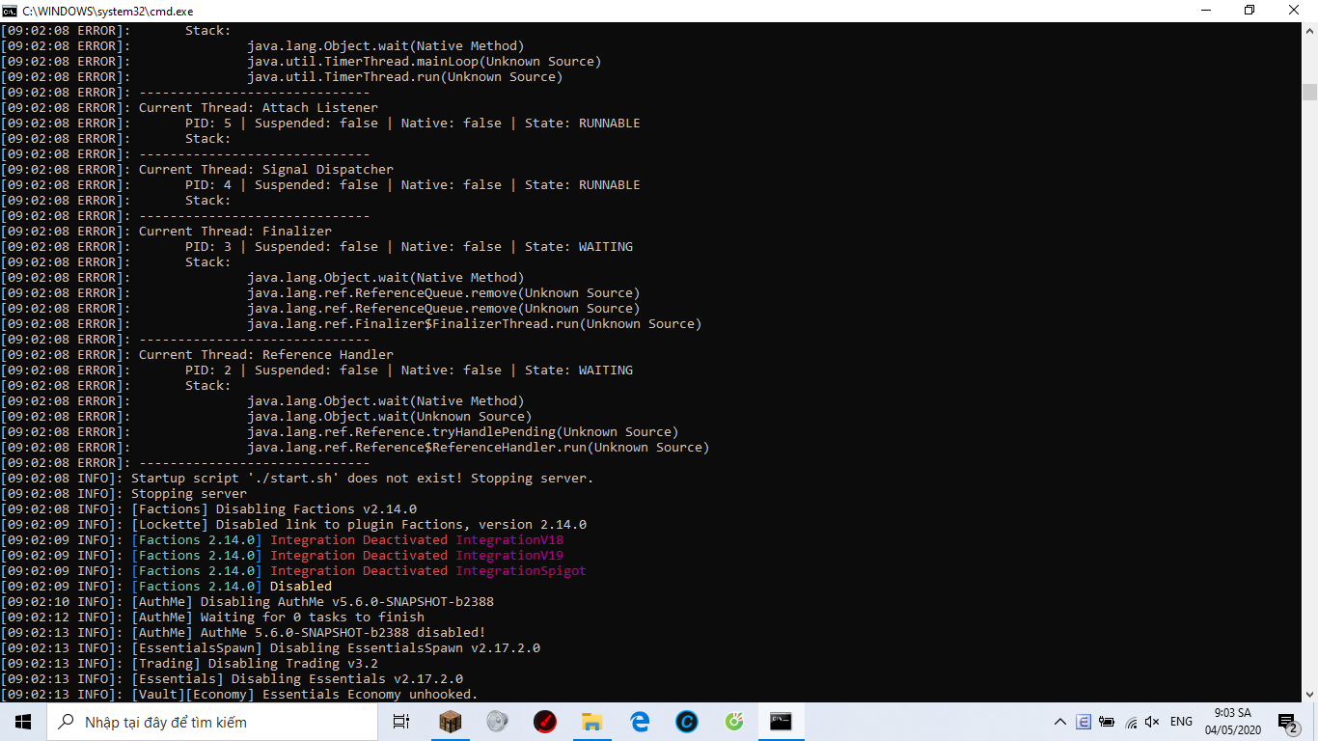Image resolution: width=1318 pixels, height=741 pixels.
Task: Click the taskbar search box
Action: click(x=212, y=722)
